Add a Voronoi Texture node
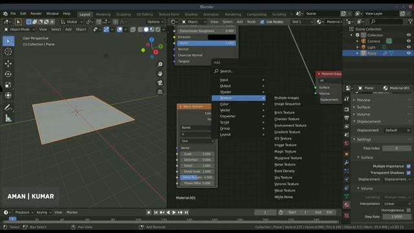The width and height of the screenshot is (414, 233). 287,184
